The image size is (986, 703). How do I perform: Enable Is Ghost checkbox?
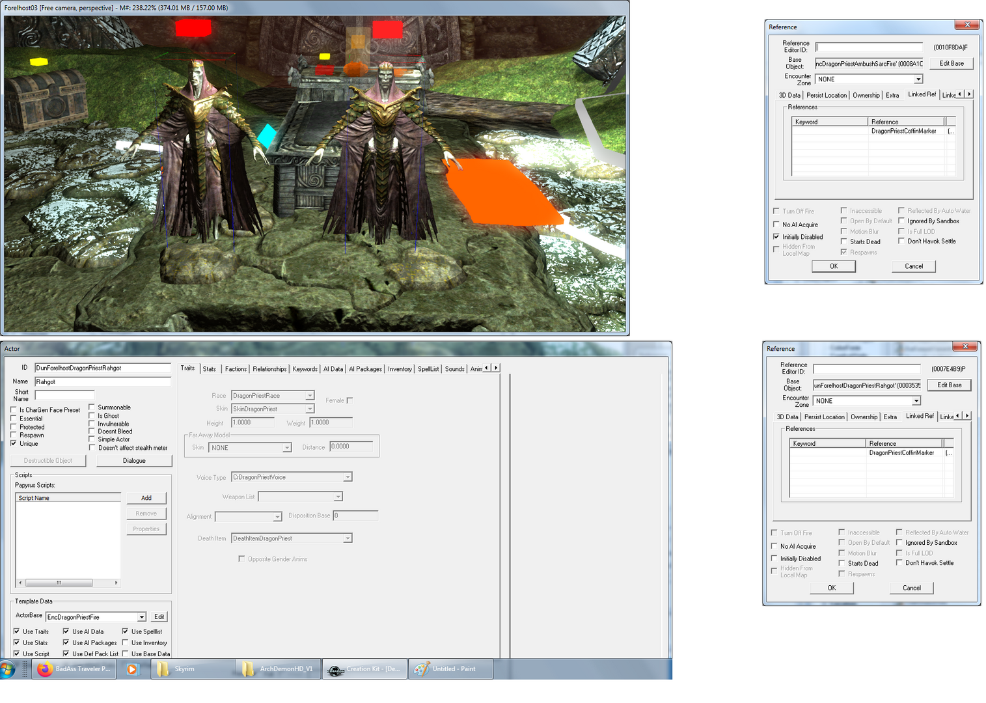[x=92, y=415]
